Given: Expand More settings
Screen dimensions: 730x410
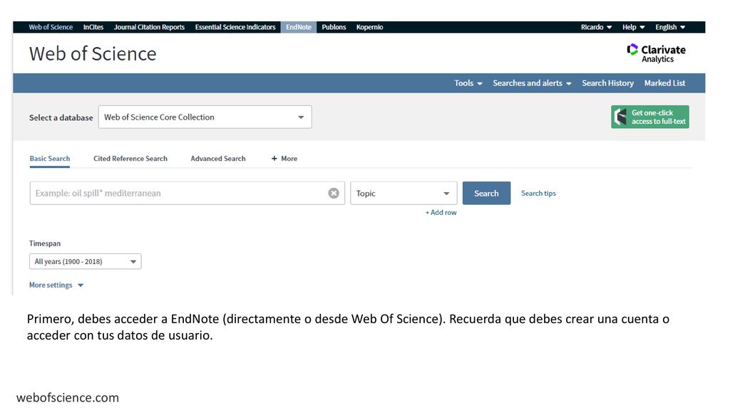Looking at the screenshot, I should point(56,285).
